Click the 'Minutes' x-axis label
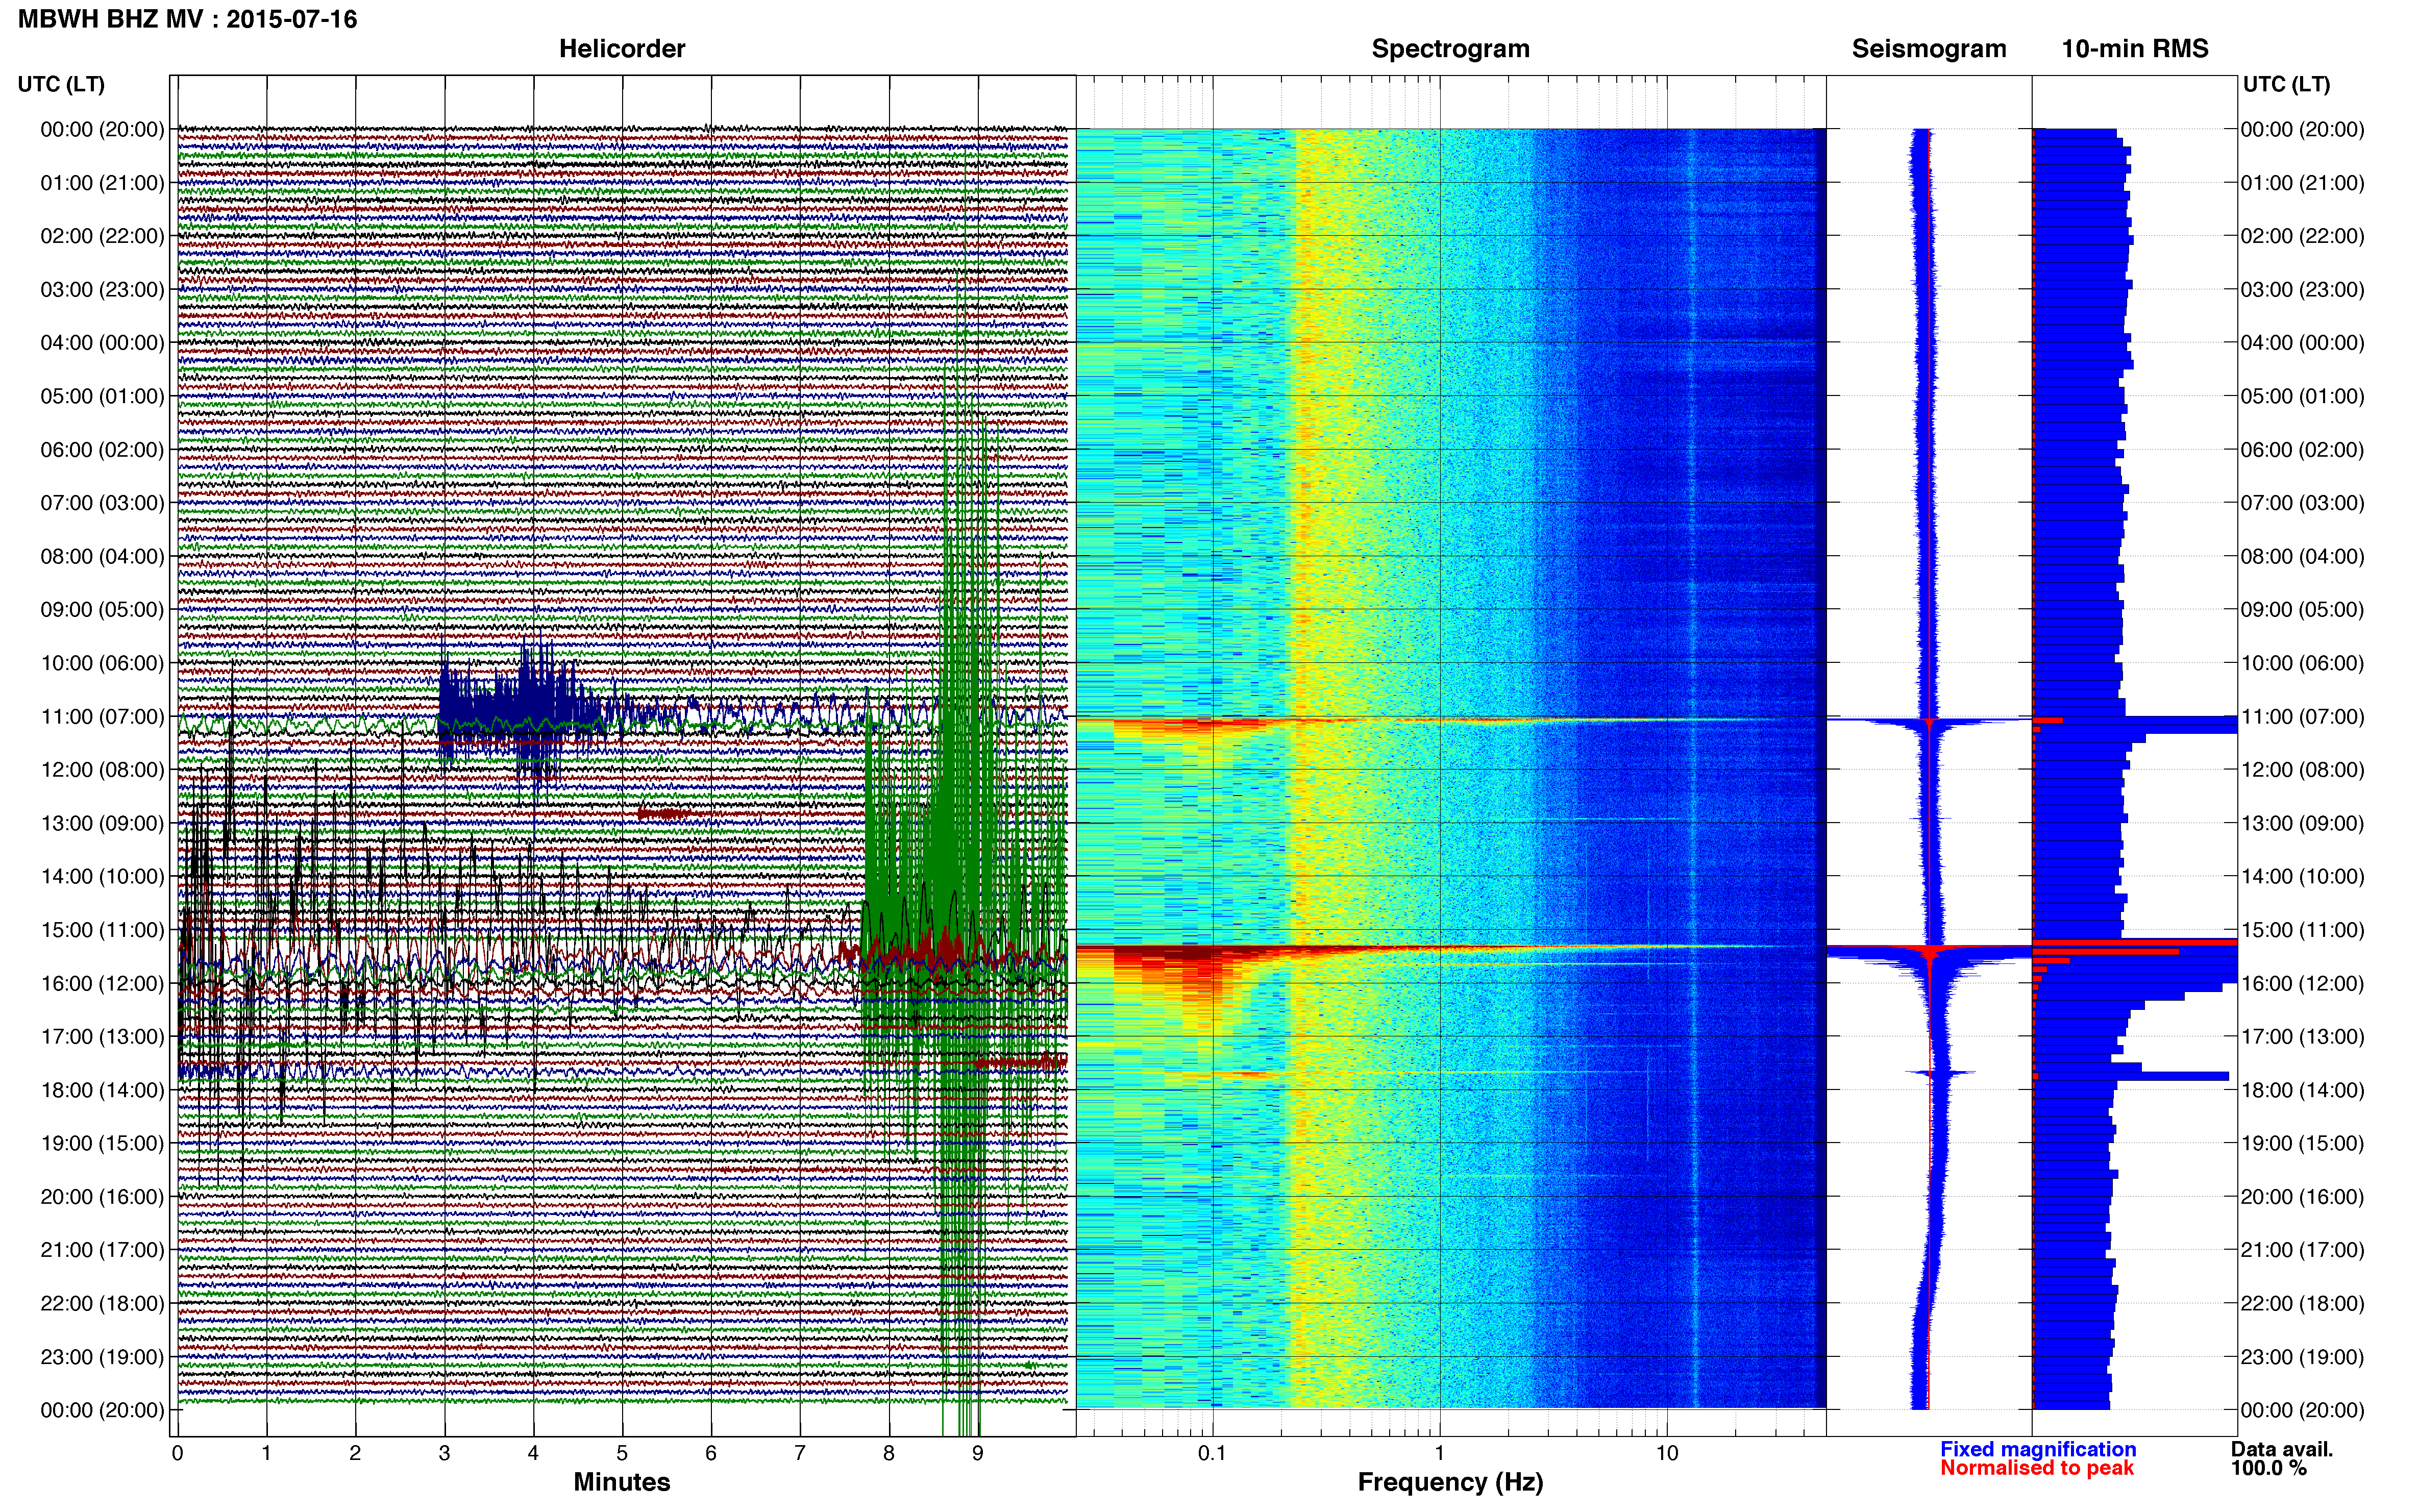The width and height of the screenshot is (2419, 1512). click(621, 1481)
